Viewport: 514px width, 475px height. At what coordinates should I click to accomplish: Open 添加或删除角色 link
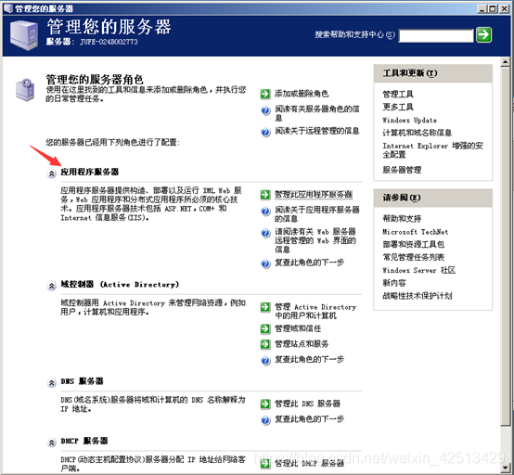click(302, 94)
